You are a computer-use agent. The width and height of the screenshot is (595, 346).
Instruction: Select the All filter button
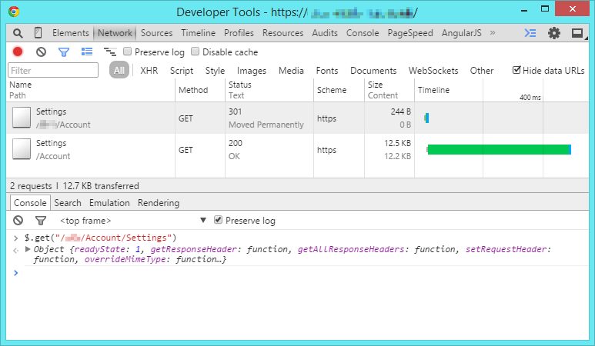click(119, 70)
